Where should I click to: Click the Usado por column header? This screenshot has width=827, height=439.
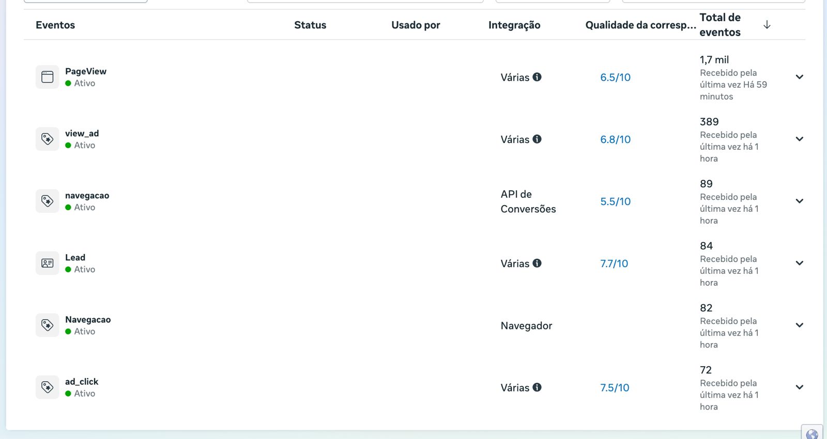[x=416, y=25]
